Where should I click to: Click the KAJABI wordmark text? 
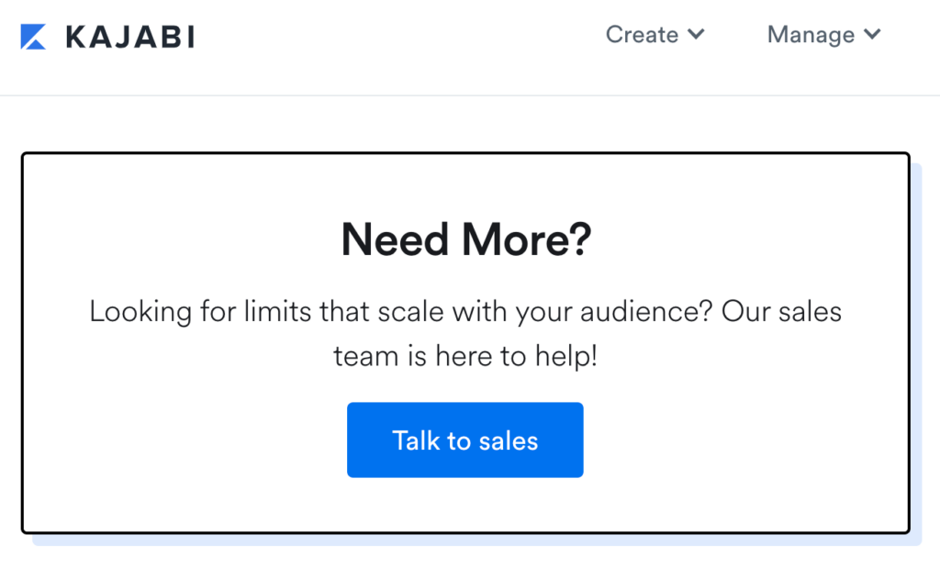click(x=130, y=37)
